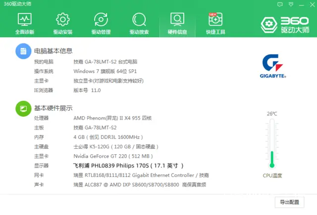The image size is (317, 215).
Task: Select the 独立显卡 description text
Action: (x=108, y=81)
